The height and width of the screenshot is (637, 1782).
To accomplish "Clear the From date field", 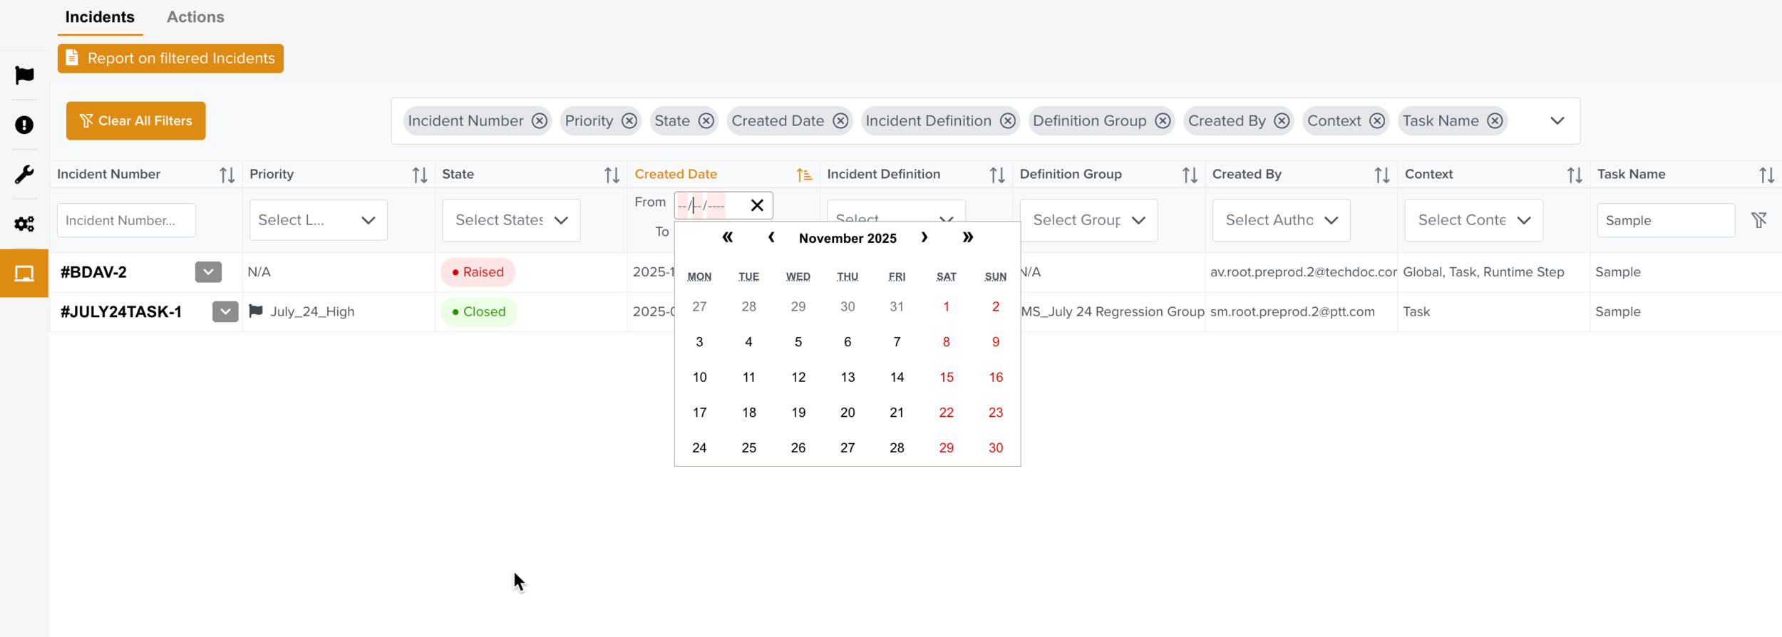I will tap(757, 205).
